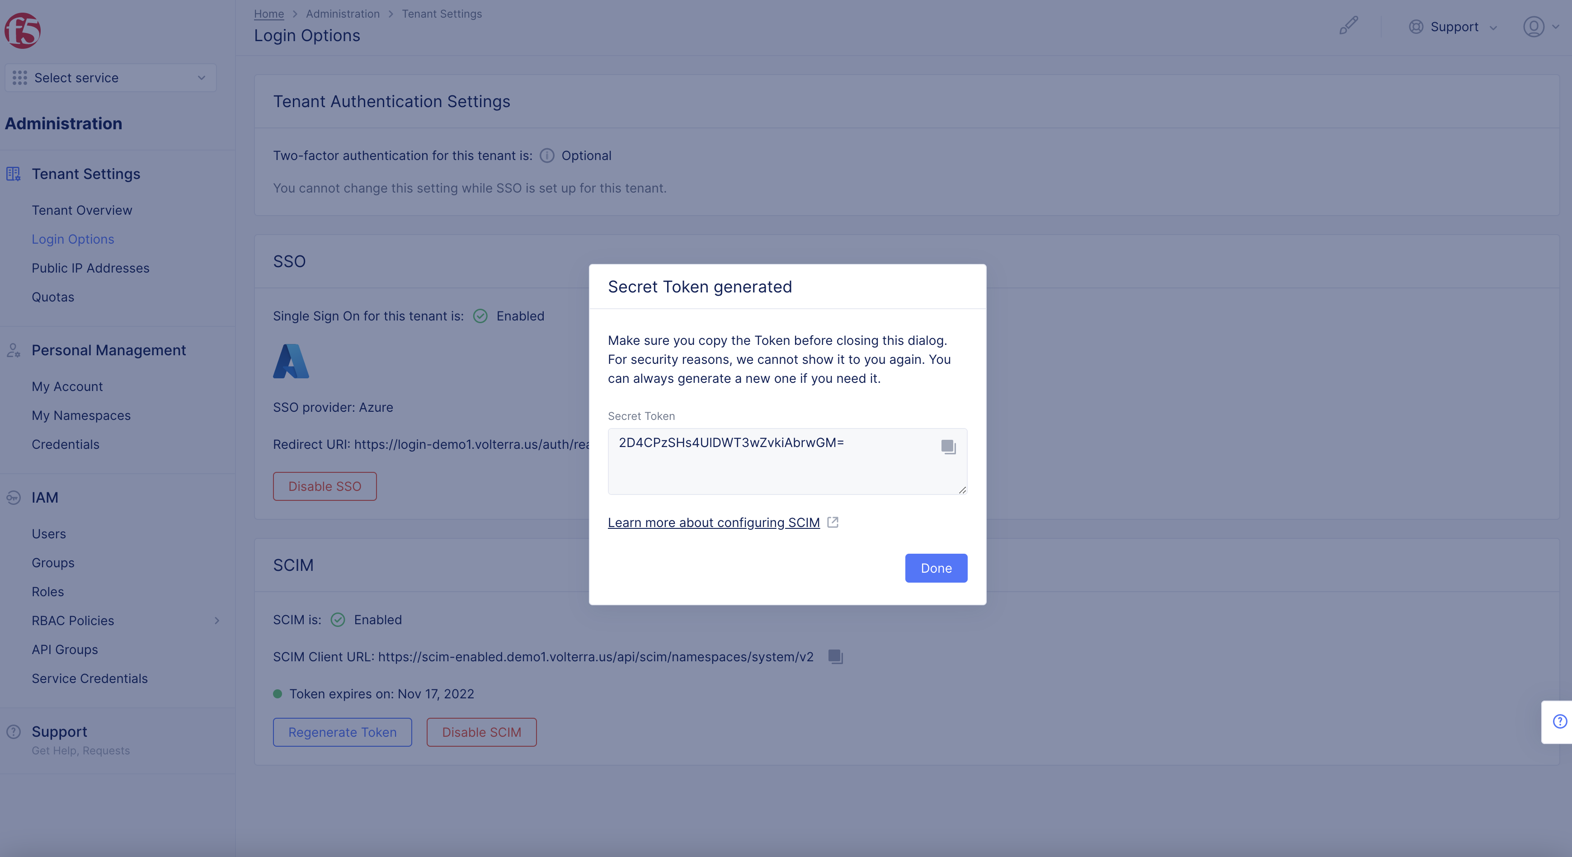1572x857 pixels.
Task: Copy the secret token with copy icon
Action: (948, 447)
